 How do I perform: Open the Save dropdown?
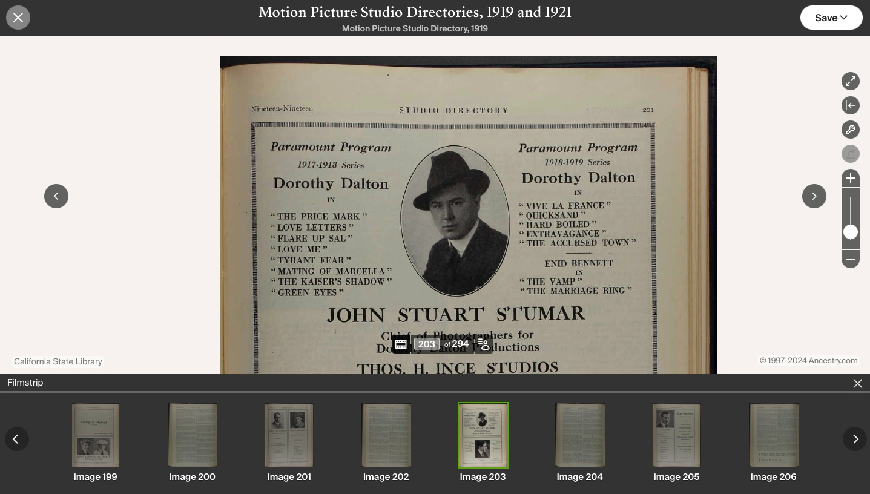point(831,17)
